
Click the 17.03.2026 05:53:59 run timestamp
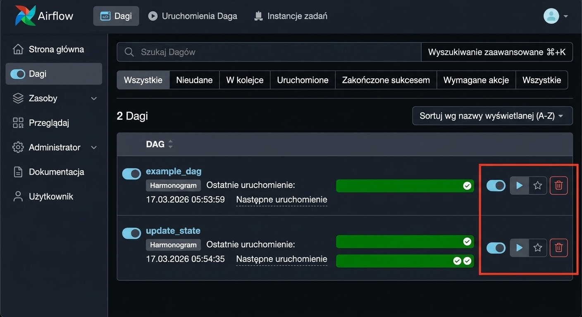pos(185,200)
